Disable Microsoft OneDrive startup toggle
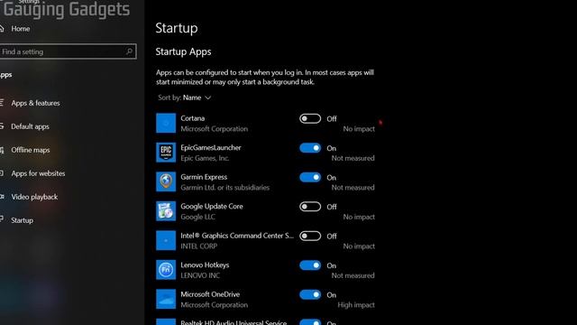Screen dimensions: 577x325 pyautogui.click(x=310, y=295)
